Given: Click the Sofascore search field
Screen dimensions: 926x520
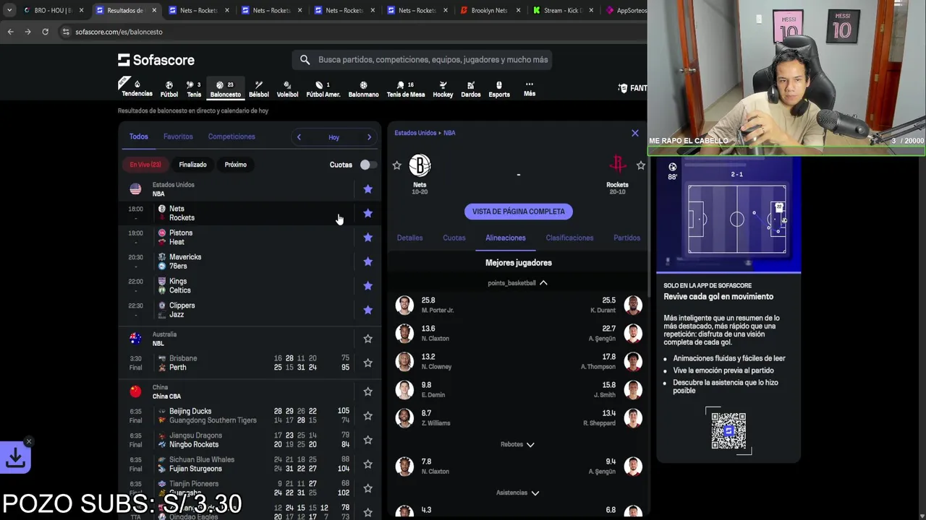Looking at the screenshot, I should [x=422, y=60].
